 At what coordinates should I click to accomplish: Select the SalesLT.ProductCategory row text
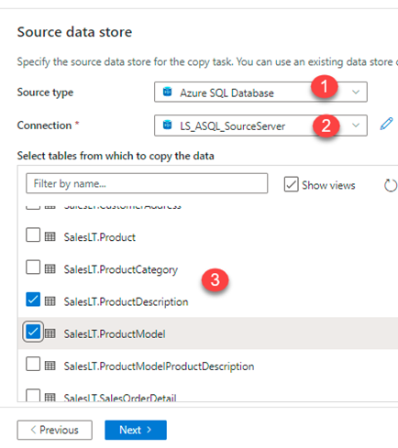click(121, 270)
